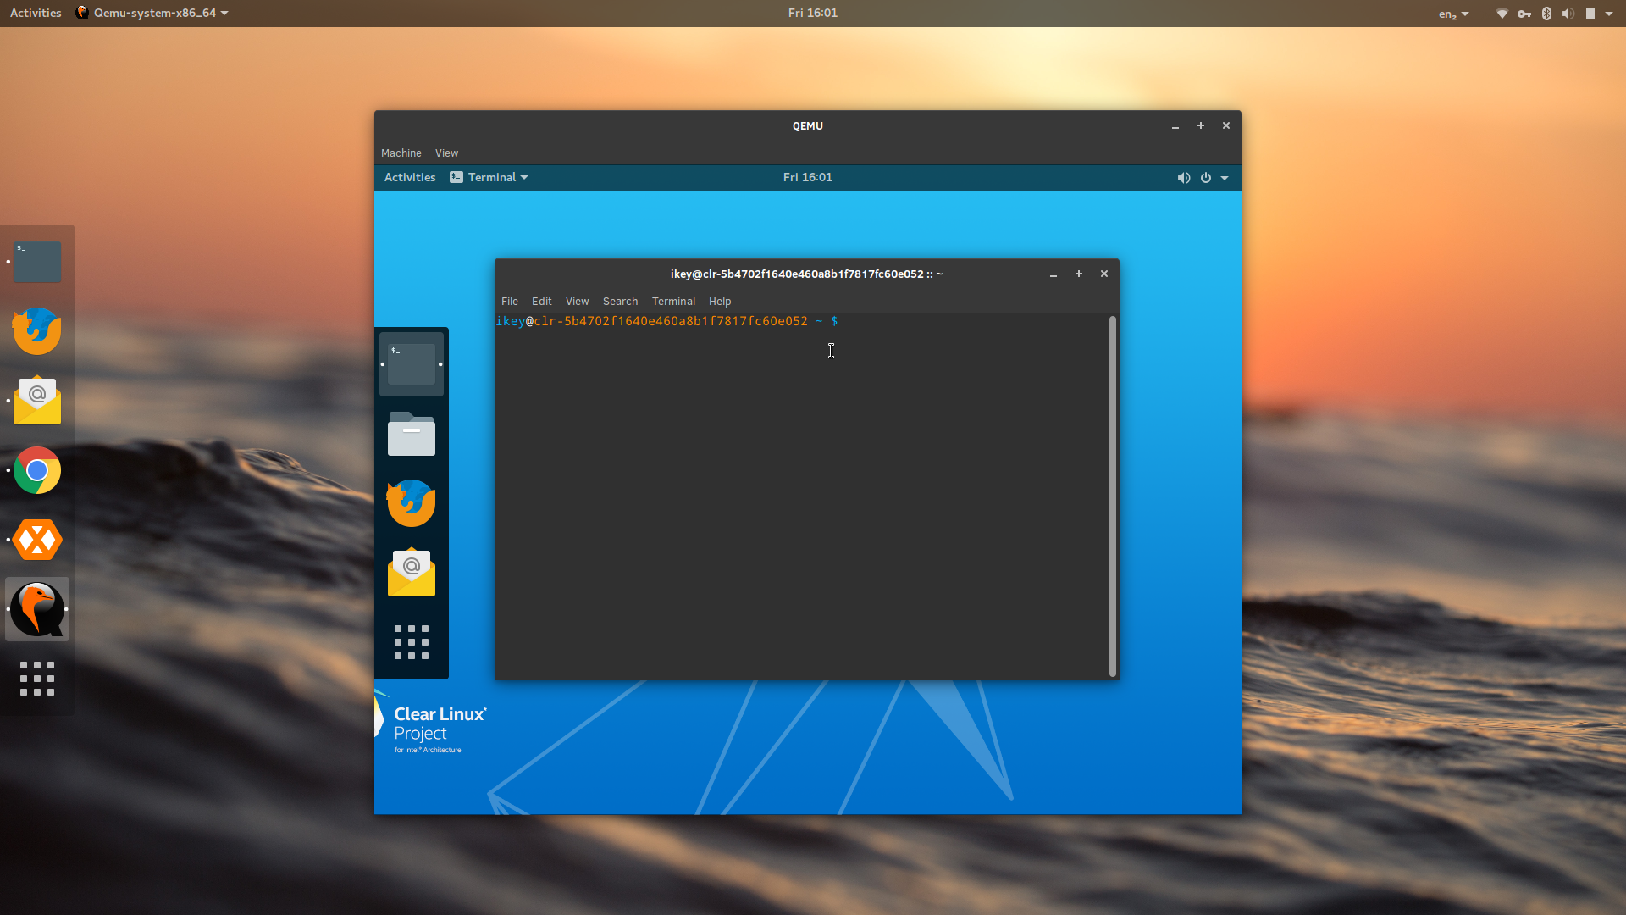The image size is (1626, 915).
Task: Close the guest terminal window
Action: click(x=1104, y=274)
